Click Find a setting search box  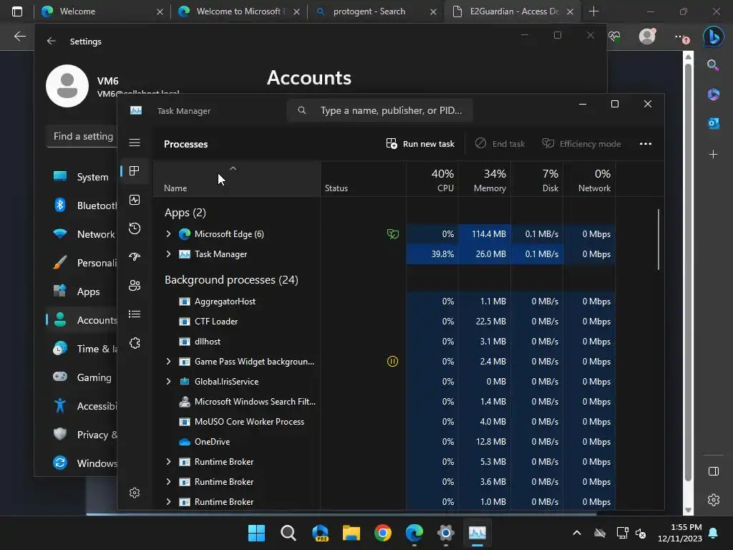click(82, 136)
